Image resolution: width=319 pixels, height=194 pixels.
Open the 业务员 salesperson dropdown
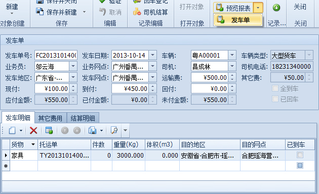(x=73, y=66)
